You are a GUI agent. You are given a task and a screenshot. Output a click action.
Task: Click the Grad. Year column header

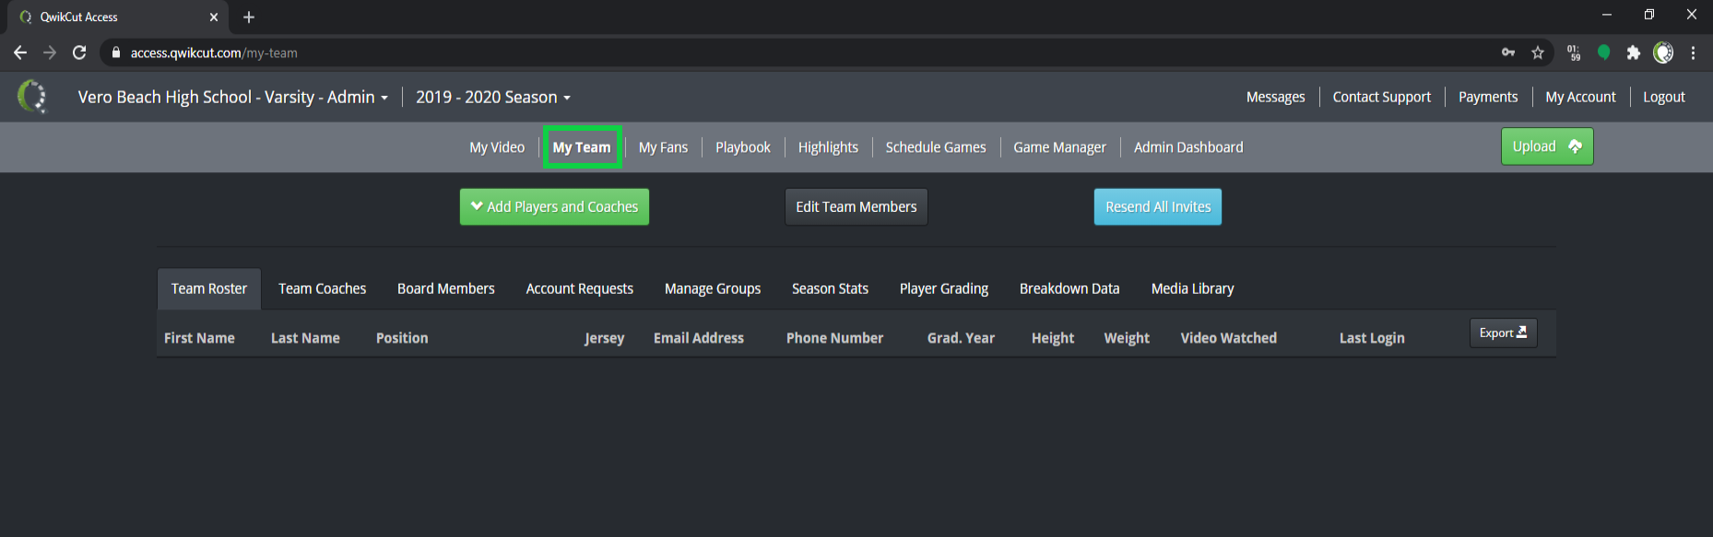coord(961,338)
